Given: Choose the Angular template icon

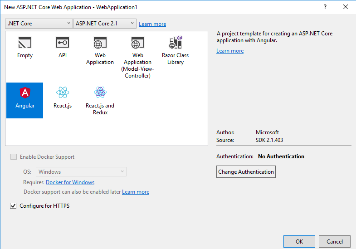Looking at the screenshot, I should [24, 93].
